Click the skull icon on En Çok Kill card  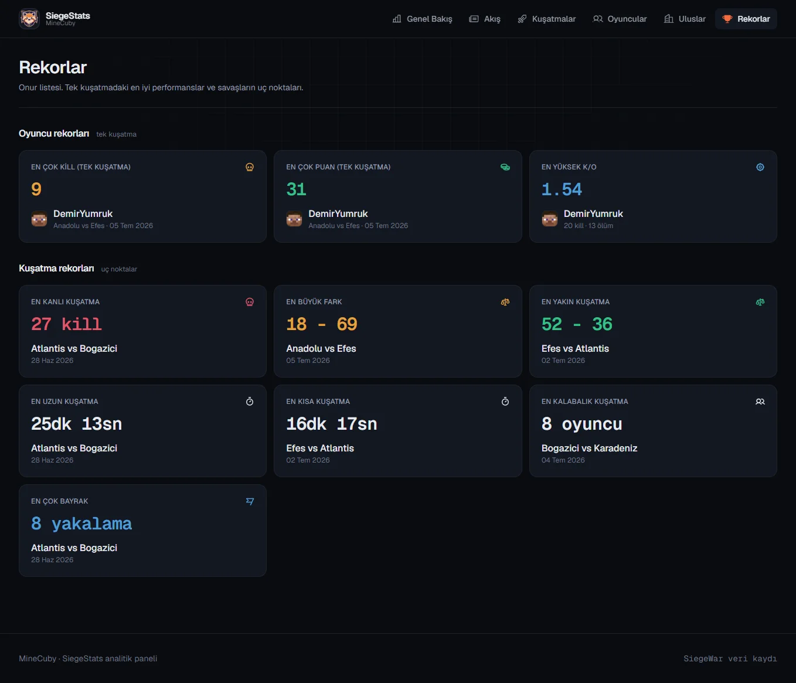(250, 167)
